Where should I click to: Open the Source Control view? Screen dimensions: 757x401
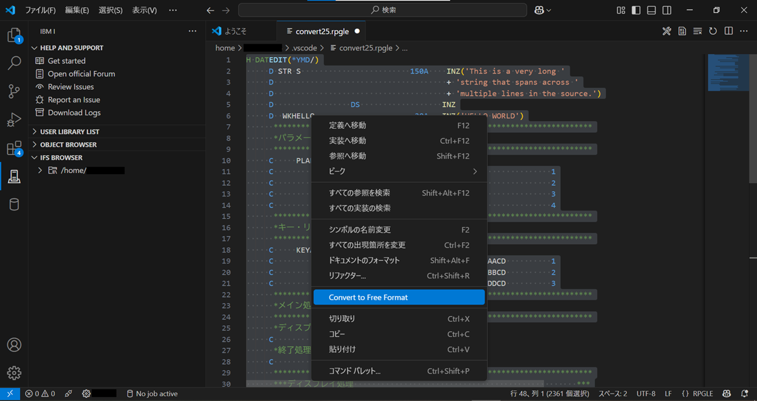tap(14, 91)
